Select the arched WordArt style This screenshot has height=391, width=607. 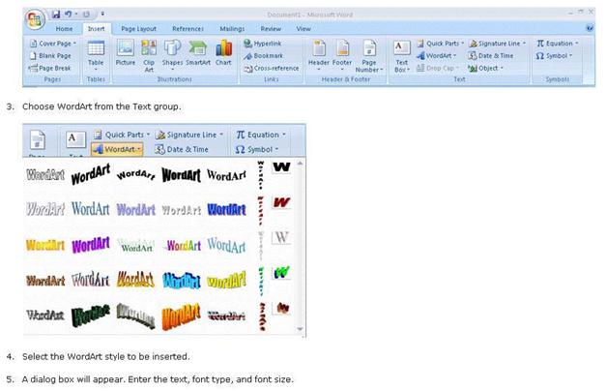tap(136, 175)
